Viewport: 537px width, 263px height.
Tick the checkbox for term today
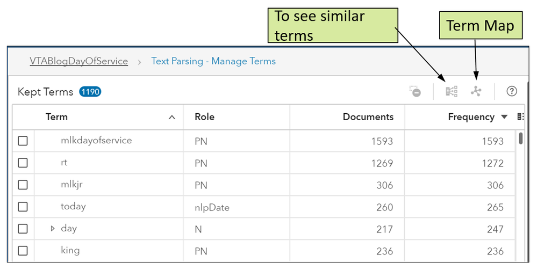click(23, 207)
